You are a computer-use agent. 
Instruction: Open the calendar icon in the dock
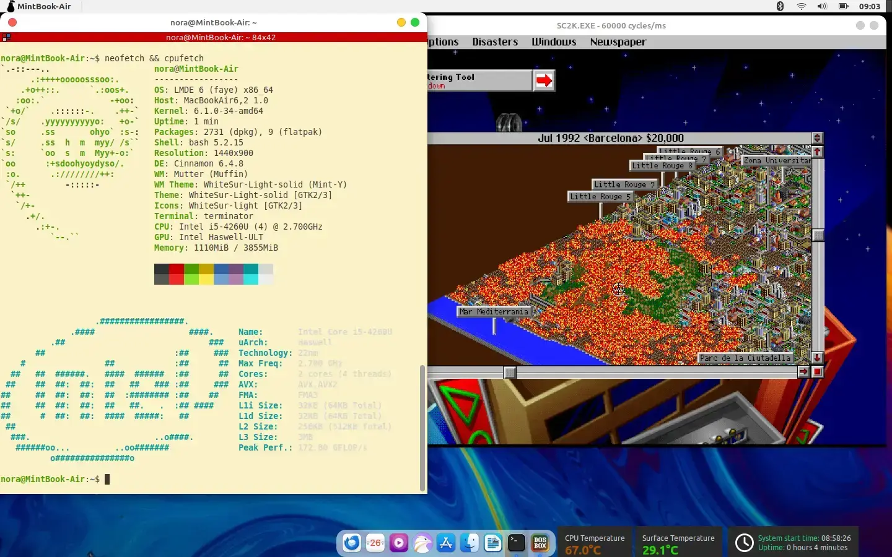click(375, 543)
